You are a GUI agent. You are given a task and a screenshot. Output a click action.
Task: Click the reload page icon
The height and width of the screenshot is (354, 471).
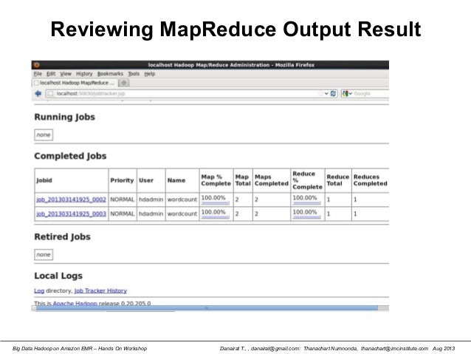tap(333, 94)
